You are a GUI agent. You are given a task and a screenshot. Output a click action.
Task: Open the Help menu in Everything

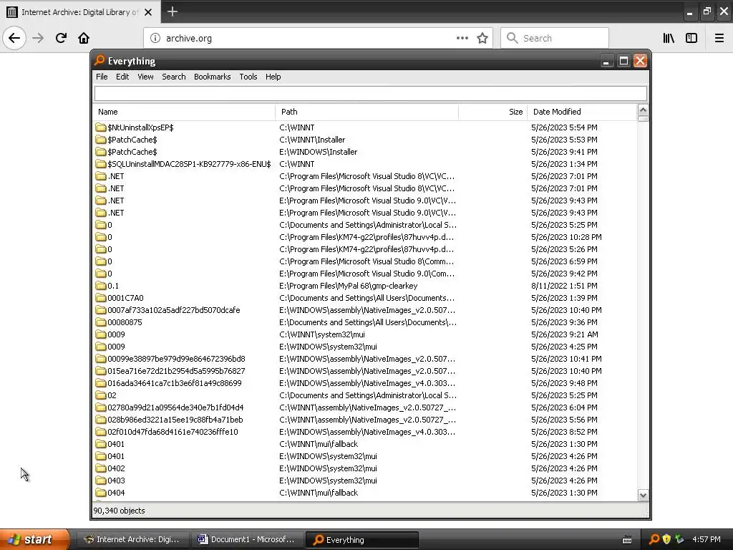click(x=273, y=77)
